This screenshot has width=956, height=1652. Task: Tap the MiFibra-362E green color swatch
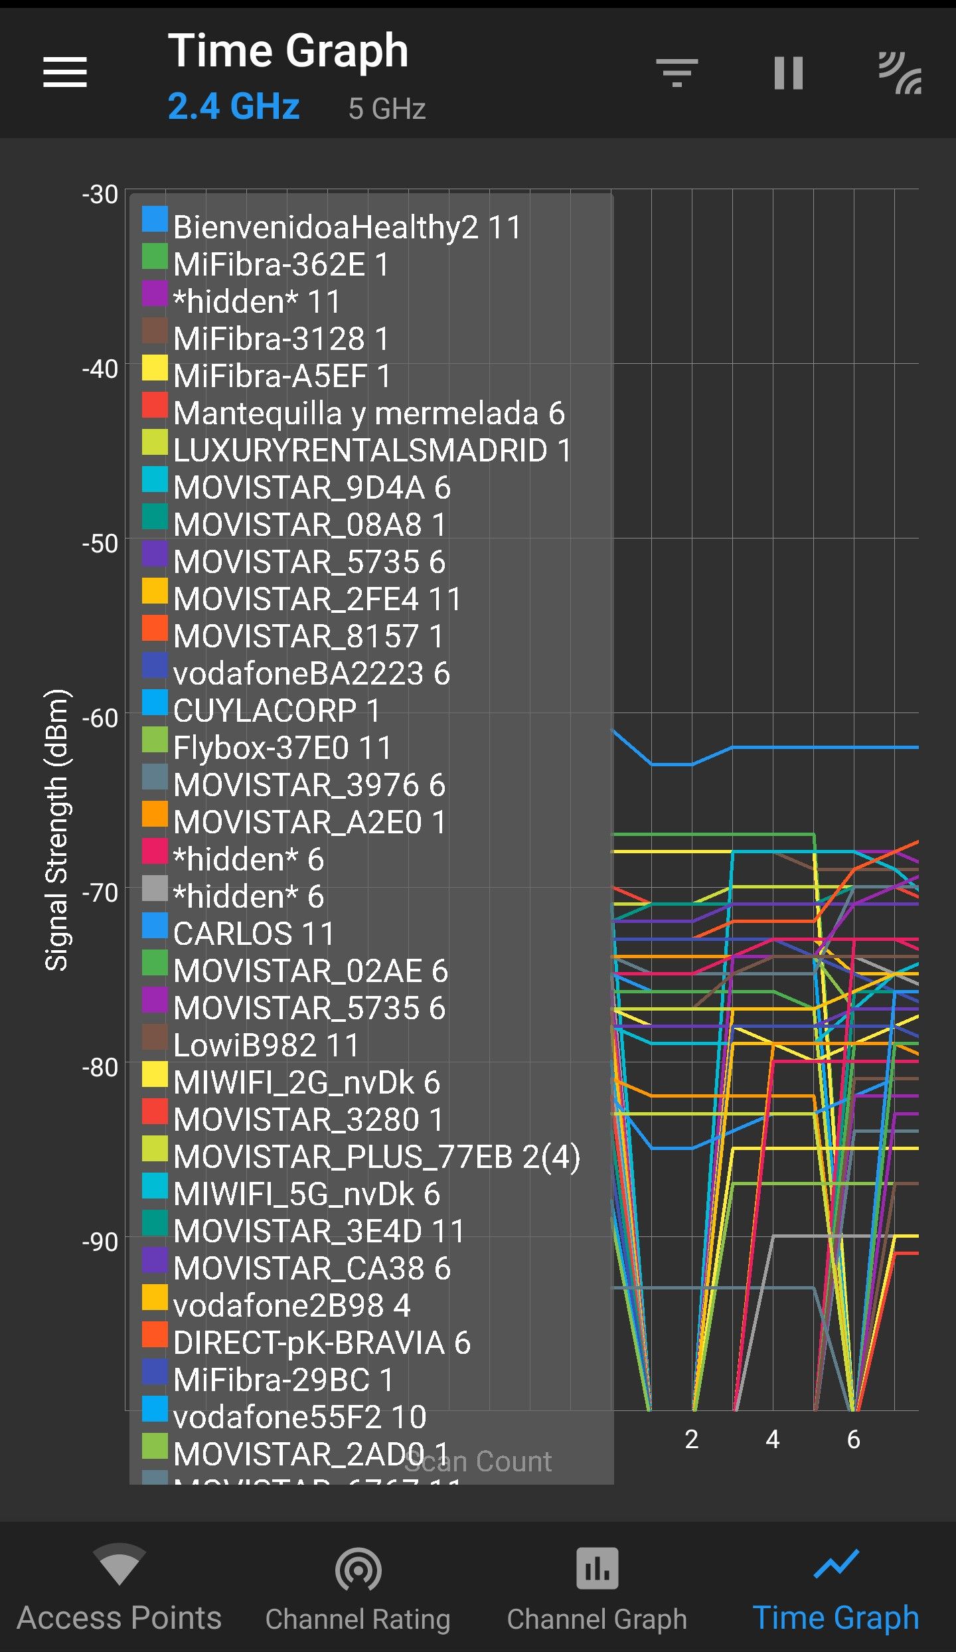coord(155,256)
